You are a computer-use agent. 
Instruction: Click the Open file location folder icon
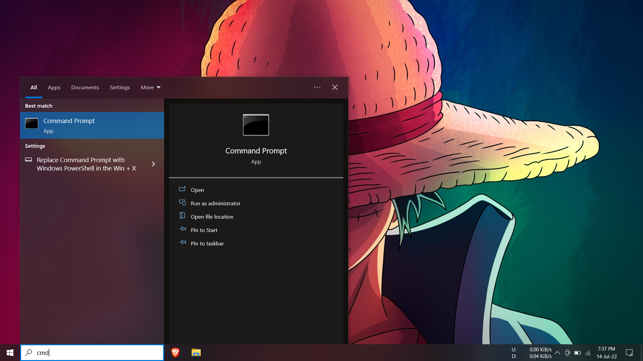tap(183, 216)
